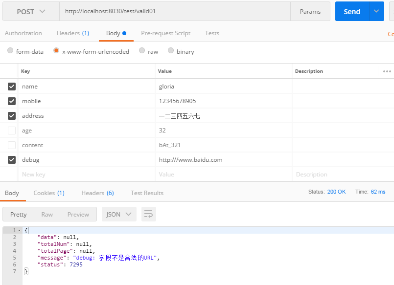394x285 pixels.
Task: Switch to the Pre-request Script tab
Action: [165, 33]
